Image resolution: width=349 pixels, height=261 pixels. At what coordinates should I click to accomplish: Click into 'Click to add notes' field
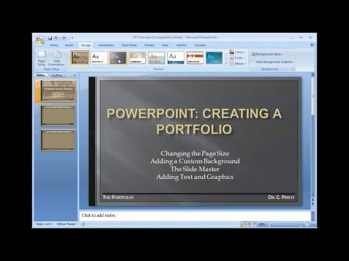pyautogui.click(x=195, y=215)
